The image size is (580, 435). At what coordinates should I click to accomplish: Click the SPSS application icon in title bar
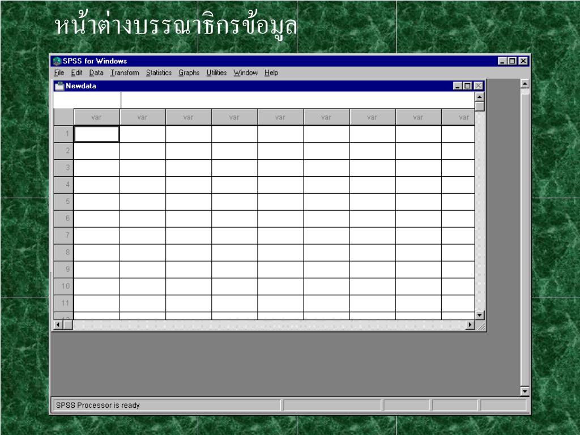57,61
